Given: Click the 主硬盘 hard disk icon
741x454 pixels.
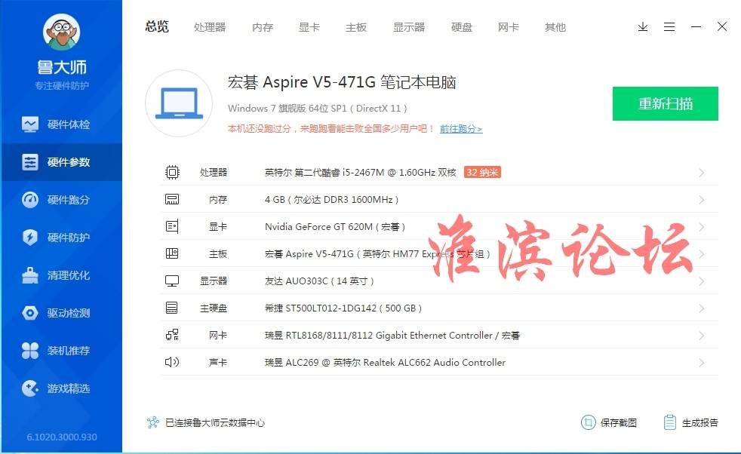Looking at the screenshot, I should coord(172,308).
